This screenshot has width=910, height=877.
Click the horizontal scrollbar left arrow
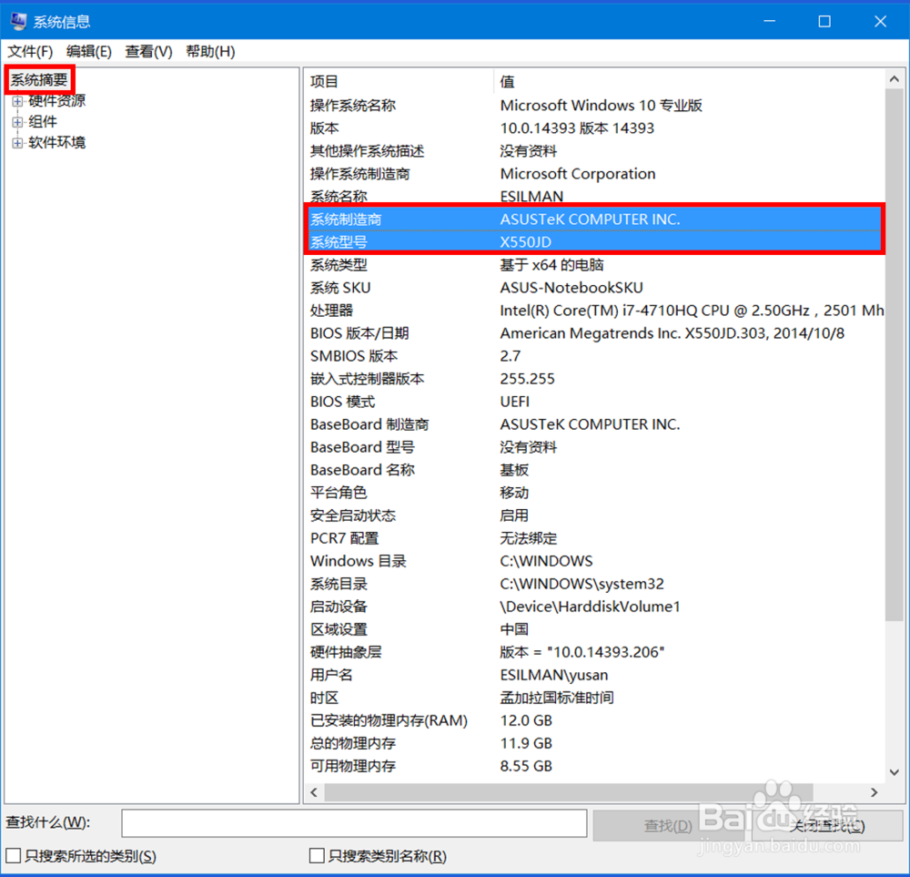[314, 792]
